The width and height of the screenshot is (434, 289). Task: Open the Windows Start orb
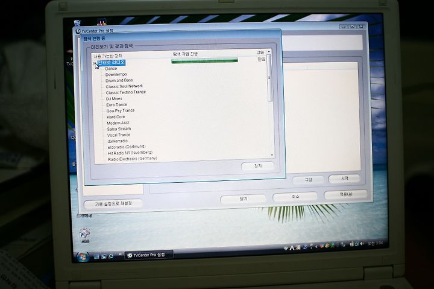coord(82,257)
